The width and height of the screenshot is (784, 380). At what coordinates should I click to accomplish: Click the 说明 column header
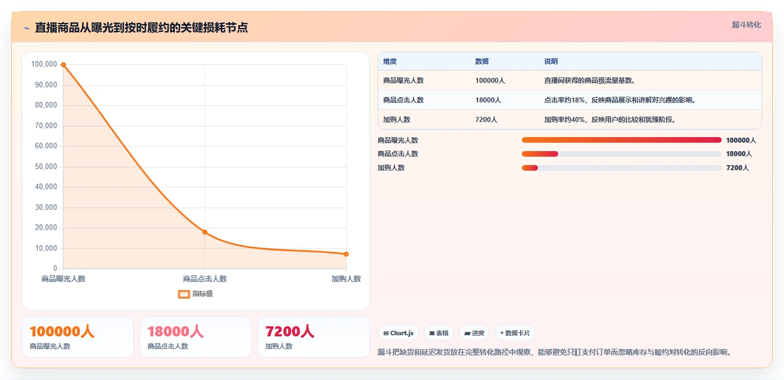(551, 62)
